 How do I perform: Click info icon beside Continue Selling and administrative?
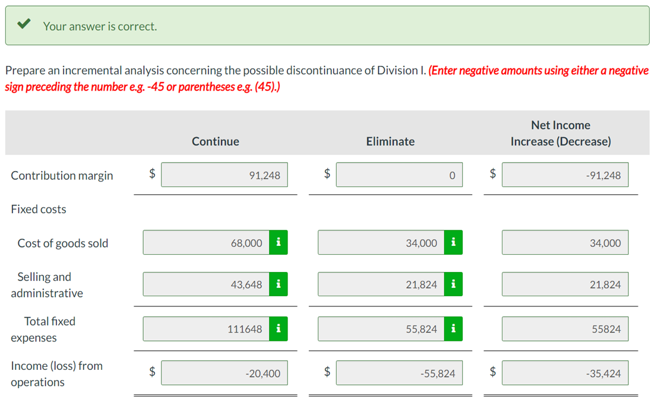[x=279, y=284]
